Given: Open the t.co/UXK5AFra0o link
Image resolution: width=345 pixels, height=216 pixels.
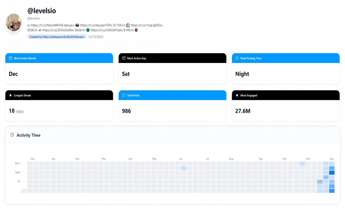Looking at the screenshot, I should click(107, 30).
